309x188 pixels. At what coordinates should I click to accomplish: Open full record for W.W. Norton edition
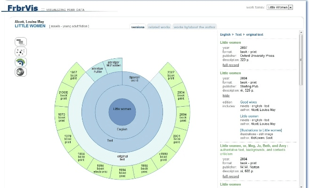(231, 176)
